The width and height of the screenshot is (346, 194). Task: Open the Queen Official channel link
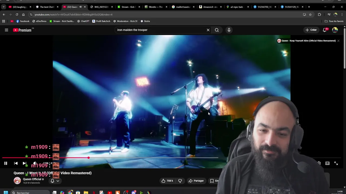[32, 179]
